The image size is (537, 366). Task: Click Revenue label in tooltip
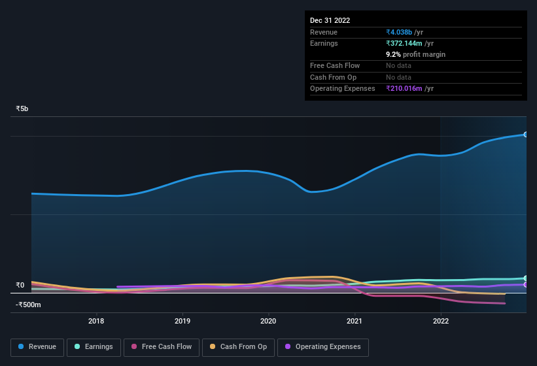(x=324, y=32)
